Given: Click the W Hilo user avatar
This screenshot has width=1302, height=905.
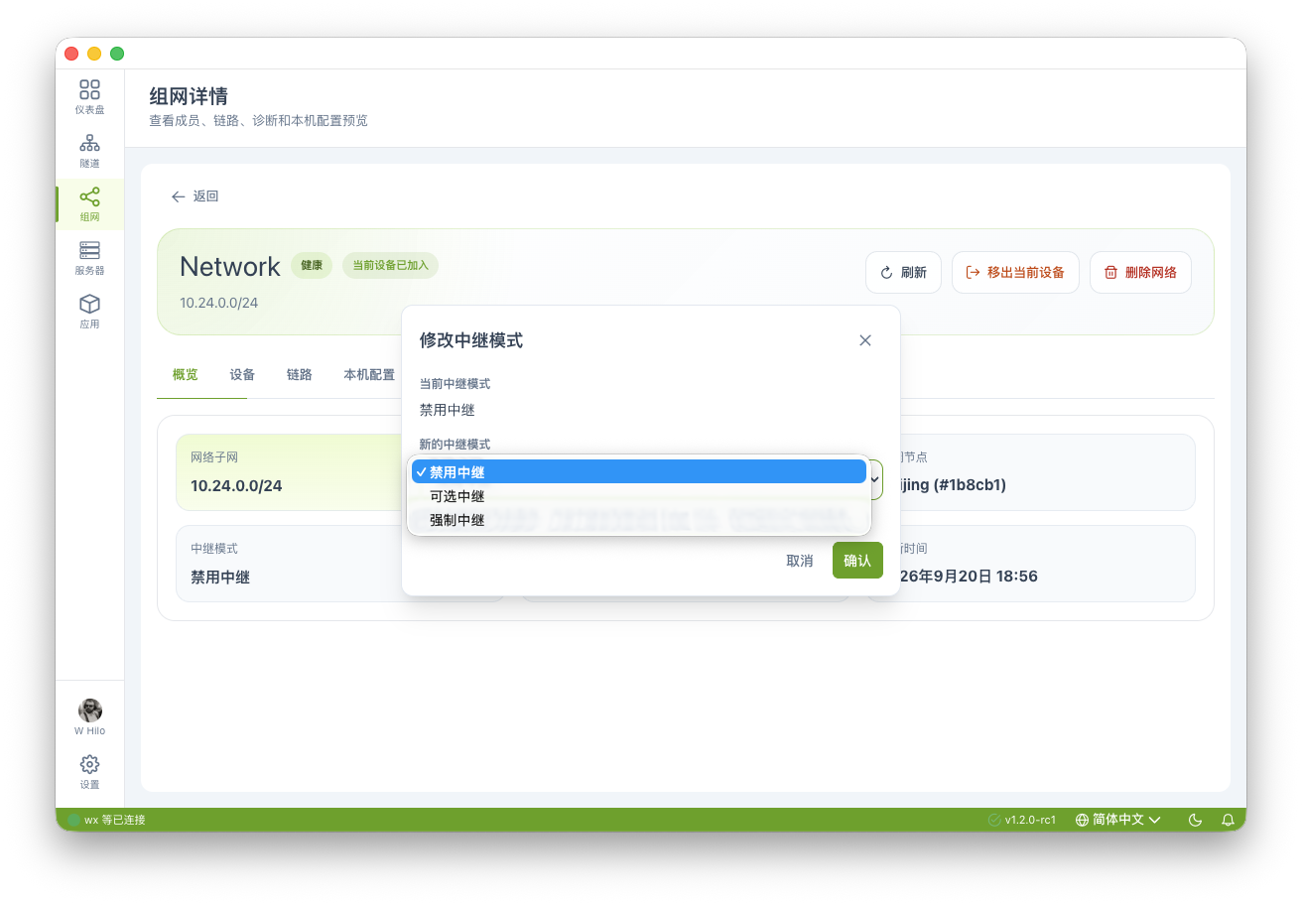Looking at the screenshot, I should (x=89, y=711).
